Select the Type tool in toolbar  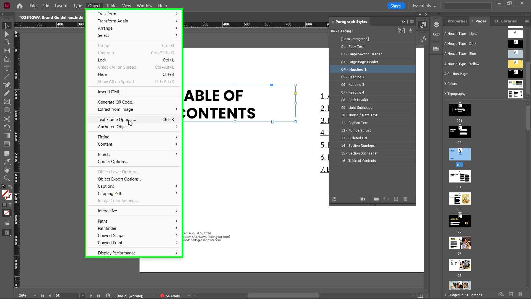pos(7,68)
